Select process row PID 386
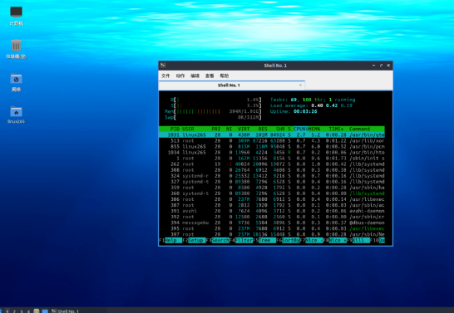Image resolution: width=454 pixels, height=313 pixels. pyautogui.click(x=272, y=199)
